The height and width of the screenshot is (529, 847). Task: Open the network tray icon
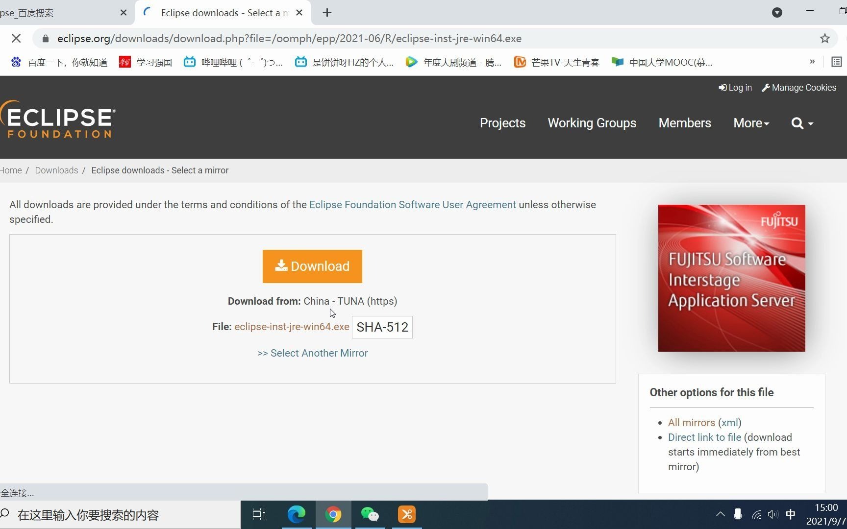[756, 515]
